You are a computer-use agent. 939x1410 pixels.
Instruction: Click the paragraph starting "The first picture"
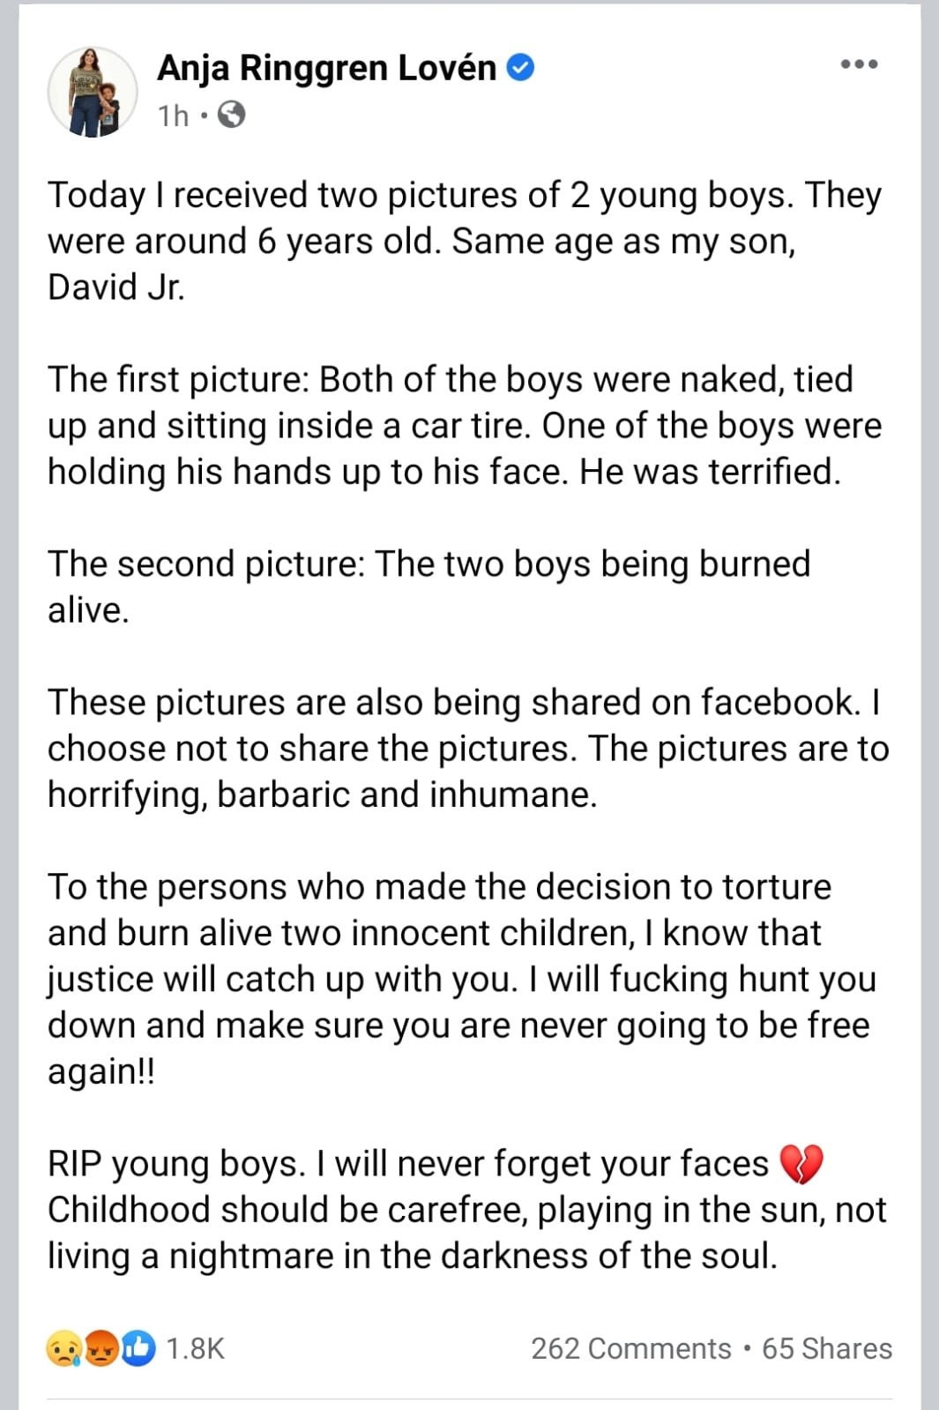tap(466, 425)
